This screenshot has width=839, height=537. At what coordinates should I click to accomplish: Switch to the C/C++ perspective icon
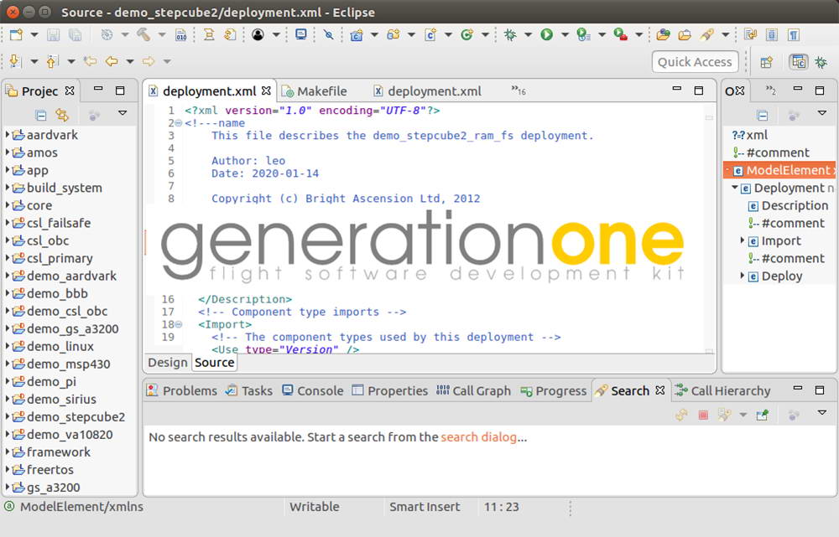click(x=799, y=62)
